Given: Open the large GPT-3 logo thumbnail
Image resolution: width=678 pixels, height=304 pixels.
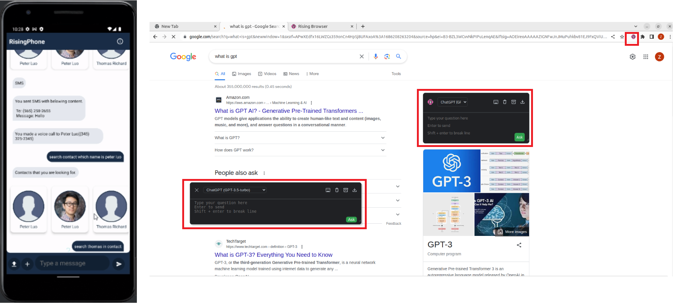Looking at the screenshot, I should coord(452,171).
